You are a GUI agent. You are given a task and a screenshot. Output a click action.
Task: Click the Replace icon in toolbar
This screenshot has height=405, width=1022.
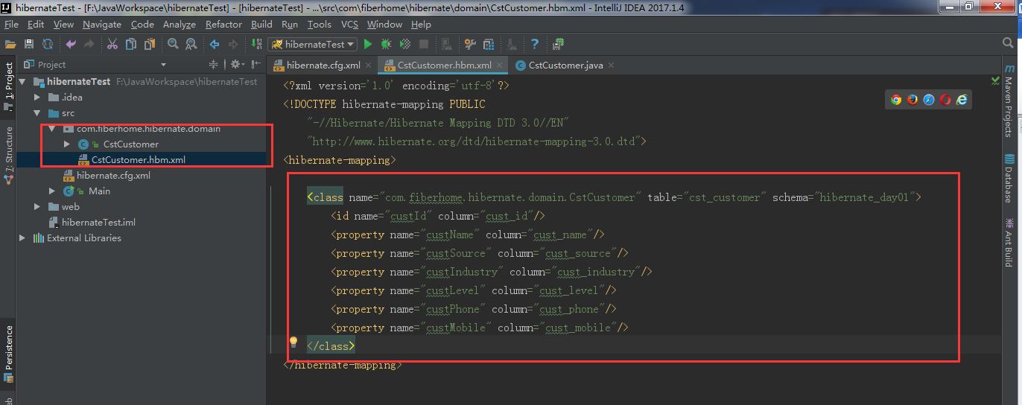pyautogui.click(x=191, y=44)
